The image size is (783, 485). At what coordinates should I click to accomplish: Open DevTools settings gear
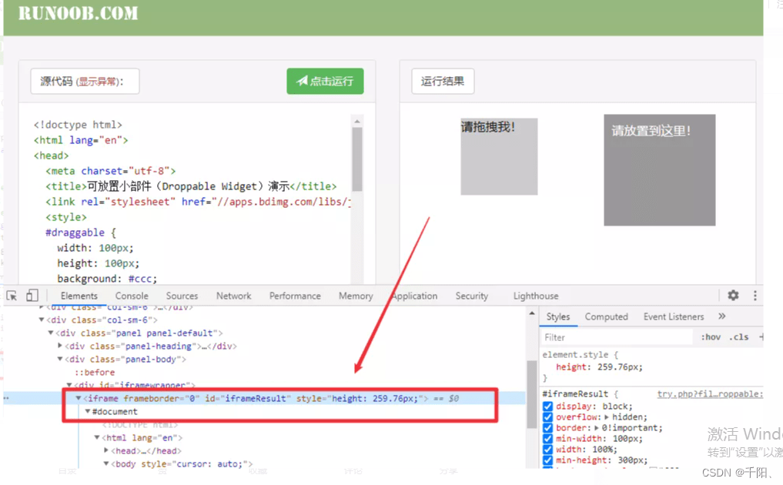pyautogui.click(x=732, y=295)
